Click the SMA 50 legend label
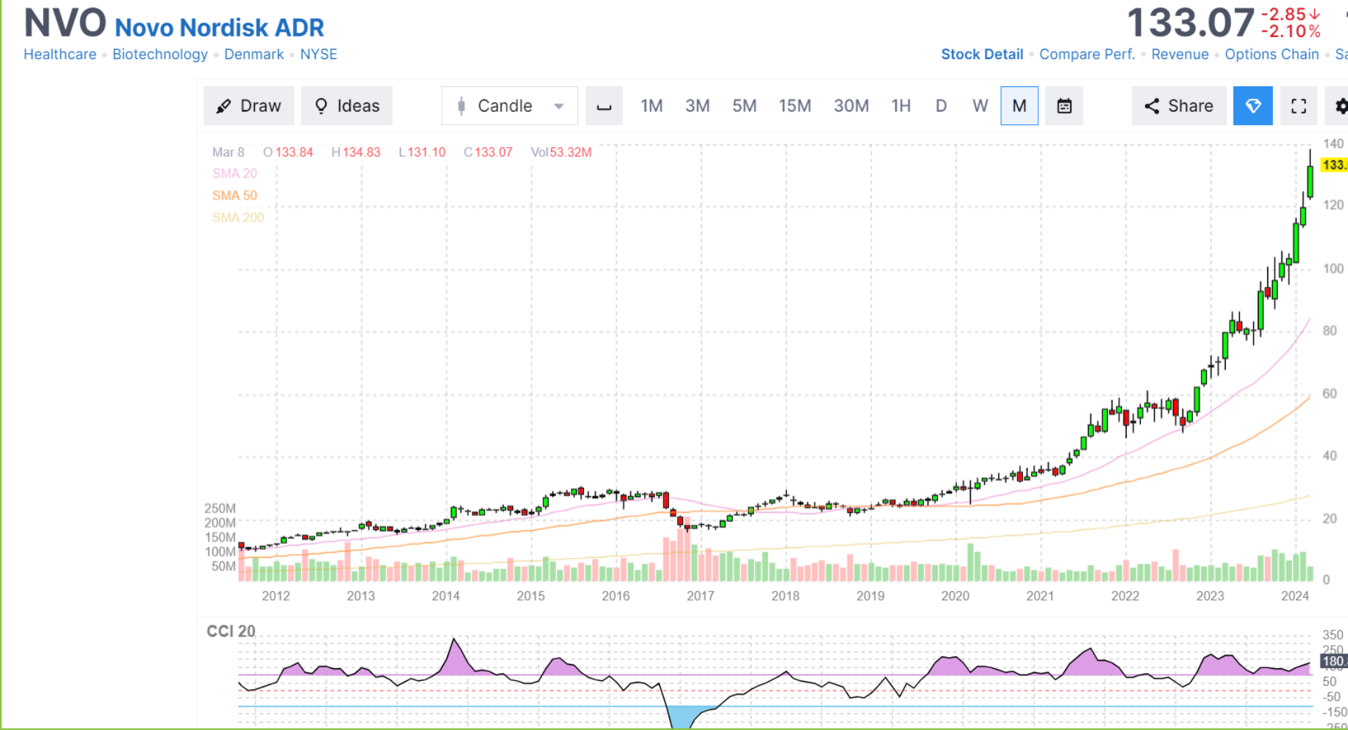This screenshot has width=1348, height=730. click(234, 195)
